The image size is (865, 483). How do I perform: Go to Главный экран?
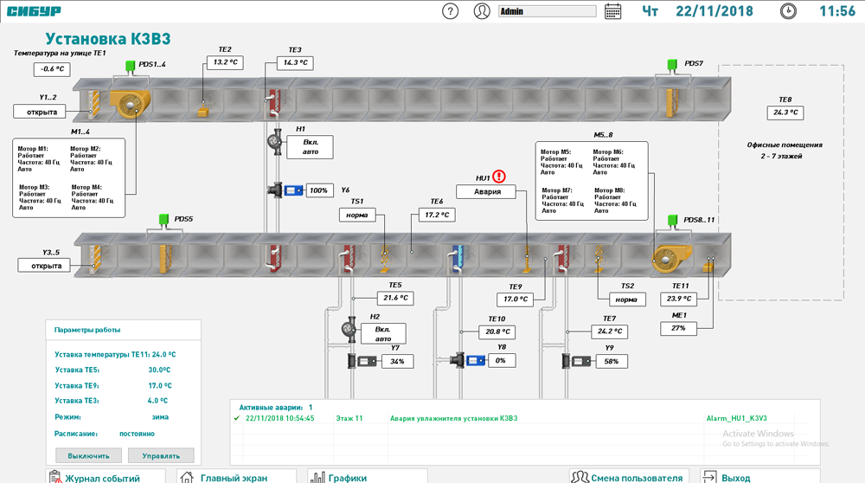tap(236, 476)
